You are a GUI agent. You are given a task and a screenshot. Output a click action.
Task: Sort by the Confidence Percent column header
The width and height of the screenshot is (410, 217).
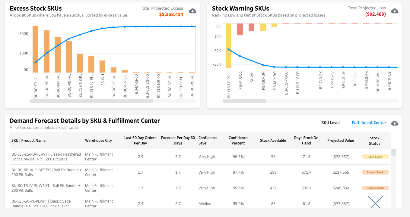(x=238, y=140)
